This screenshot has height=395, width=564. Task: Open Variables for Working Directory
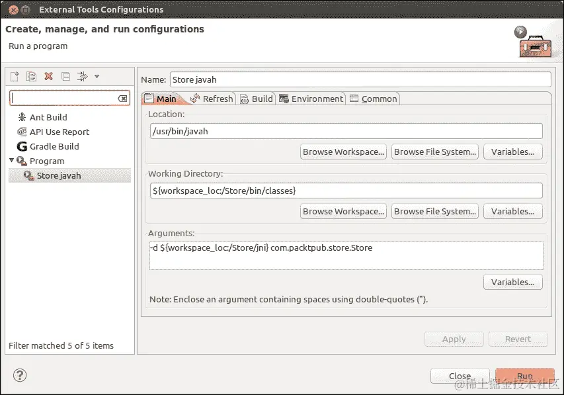pyautogui.click(x=512, y=211)
